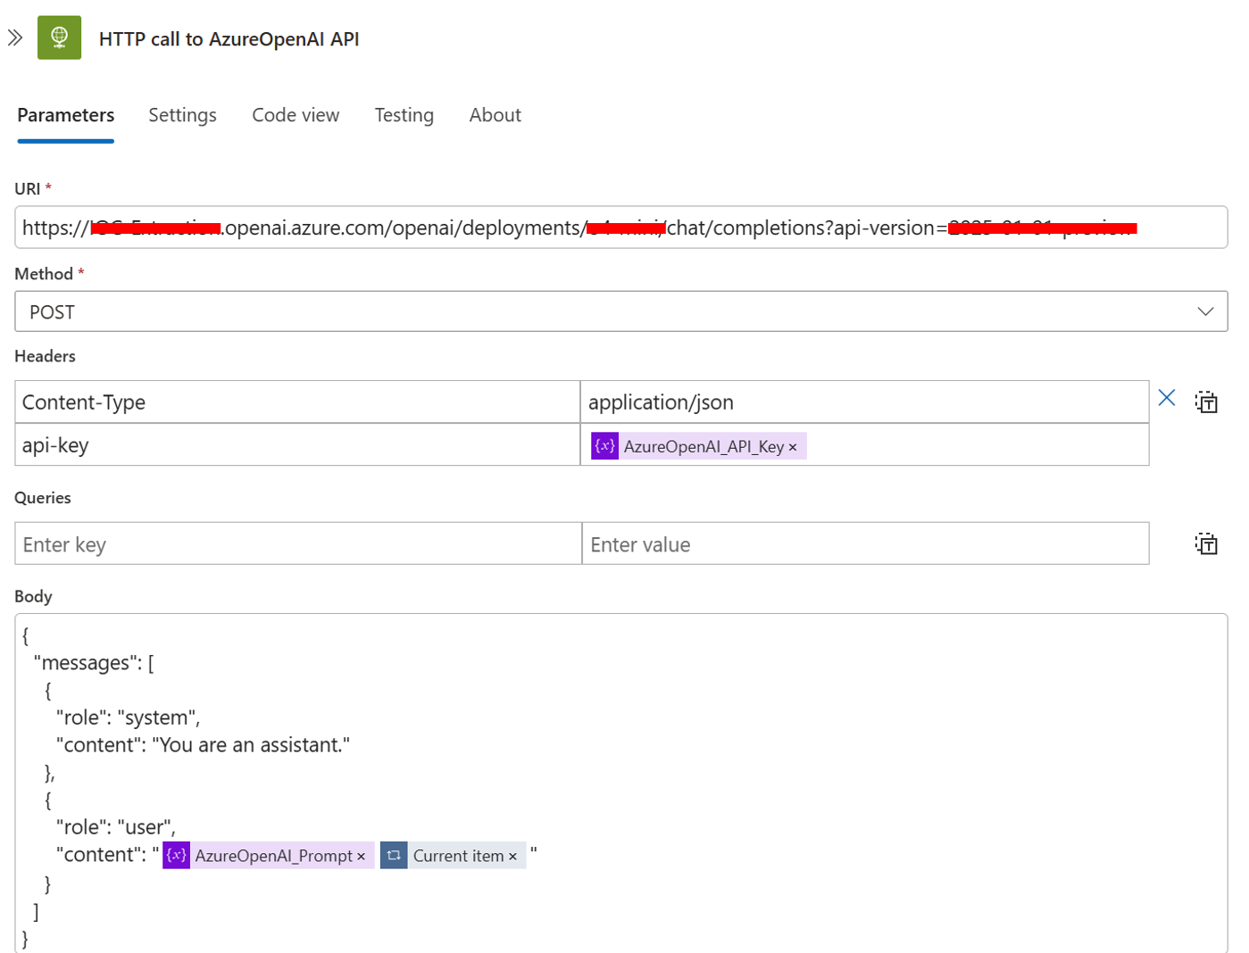Click into the URI input field
The height and width of the screenshot is (953, 1249).
(620, 228)
